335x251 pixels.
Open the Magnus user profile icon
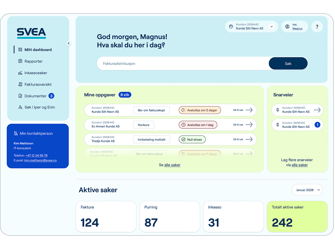click(x=287, y=27)
